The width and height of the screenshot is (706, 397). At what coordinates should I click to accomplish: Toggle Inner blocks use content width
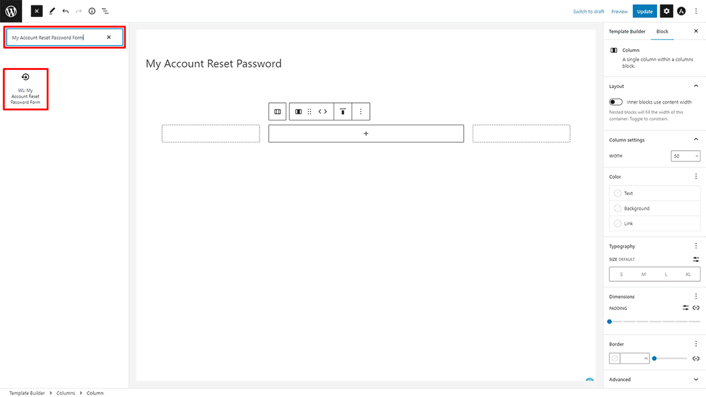(616, 102)
